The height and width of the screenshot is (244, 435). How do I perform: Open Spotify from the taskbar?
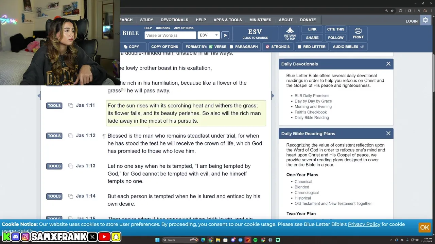click(x=255, y=240)
